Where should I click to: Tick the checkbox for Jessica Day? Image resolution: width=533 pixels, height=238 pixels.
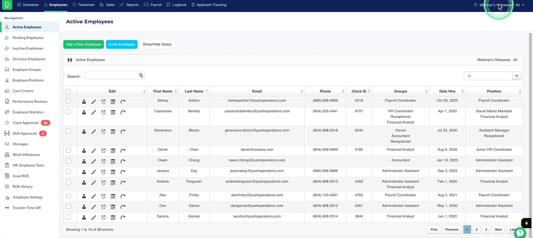pos(68,172)
